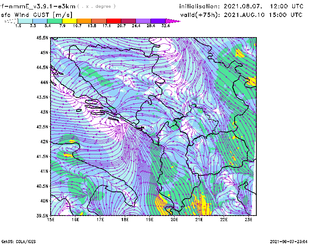
Task: Click the legend value "17.1"
Action: (x=107, y=26)
